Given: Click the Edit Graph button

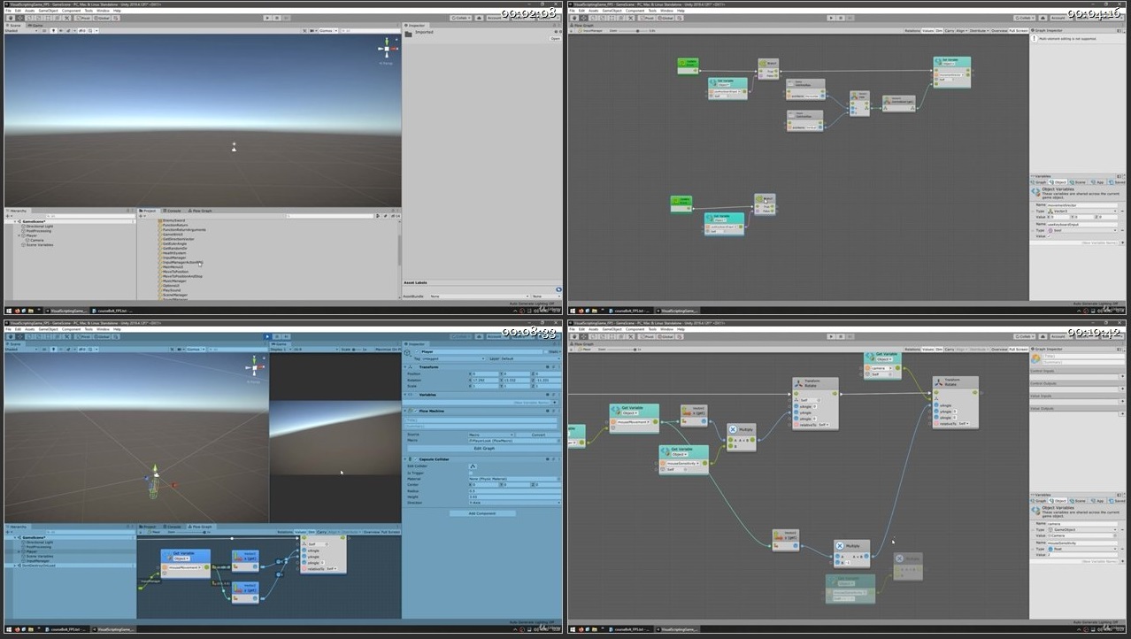Looking at the screenshot, I should tap(483, 449).
